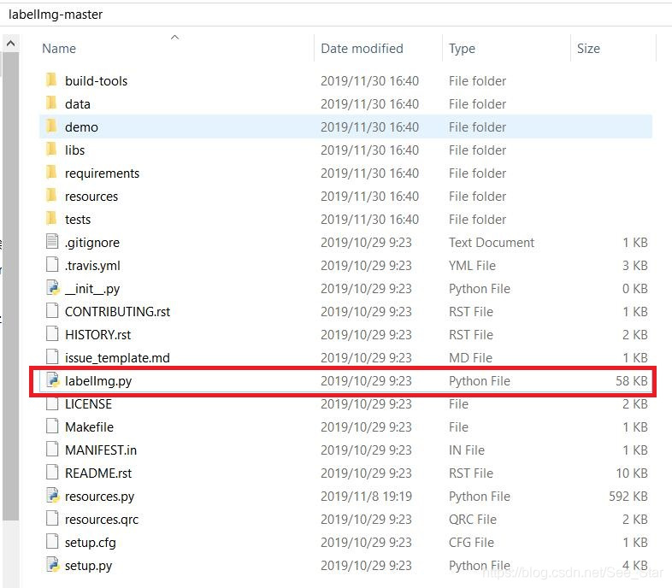Click the libs folder icon

(x=51, y=150)
